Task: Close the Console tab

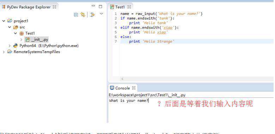Action: point(134,88)
